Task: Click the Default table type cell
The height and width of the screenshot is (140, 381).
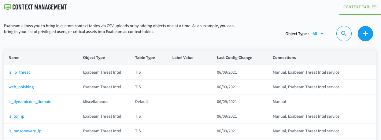Action: [x=142, y=102]
